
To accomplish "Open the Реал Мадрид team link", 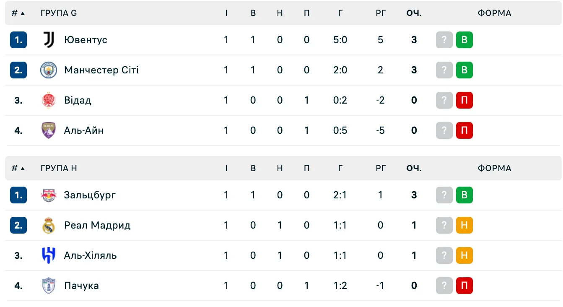I will point(97,225).
